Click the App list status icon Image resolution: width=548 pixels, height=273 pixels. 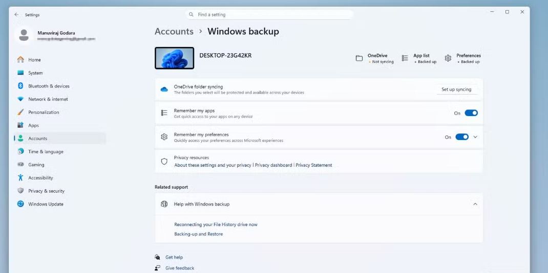405,58
